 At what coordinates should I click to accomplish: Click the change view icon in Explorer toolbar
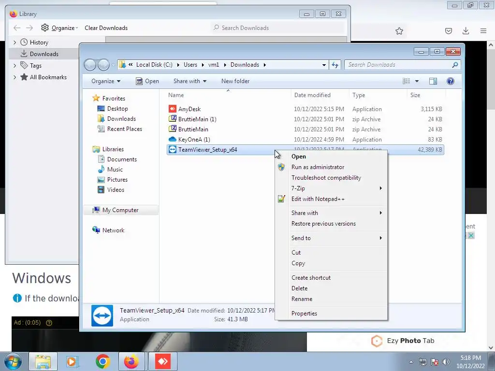[406, 81]
